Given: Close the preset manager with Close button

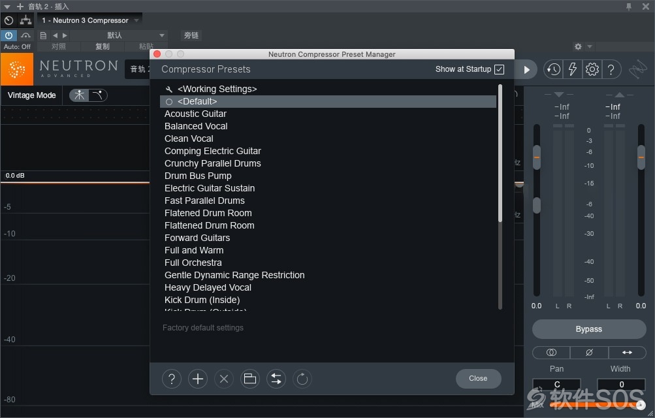Looking at the screenshot, I should [x=478, y=378].
